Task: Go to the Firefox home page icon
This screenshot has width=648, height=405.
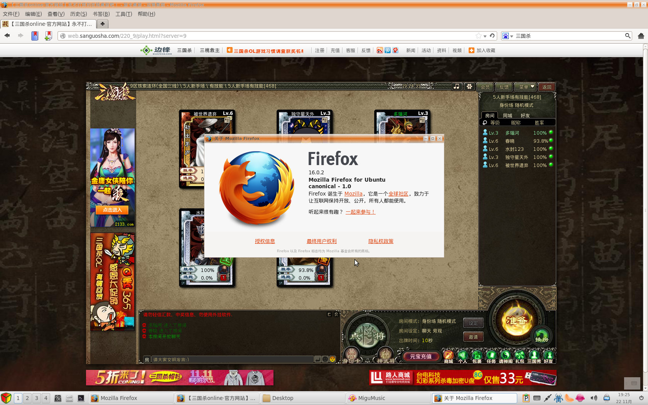Action: click(x=641, y=35)
